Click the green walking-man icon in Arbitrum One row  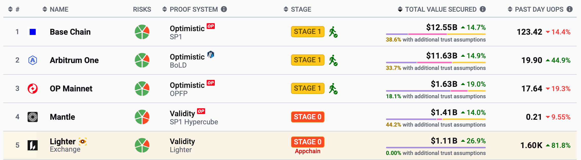point(333,60)
